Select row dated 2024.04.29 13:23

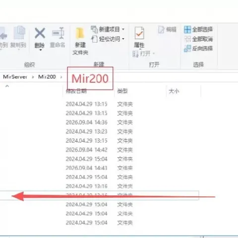99,131
